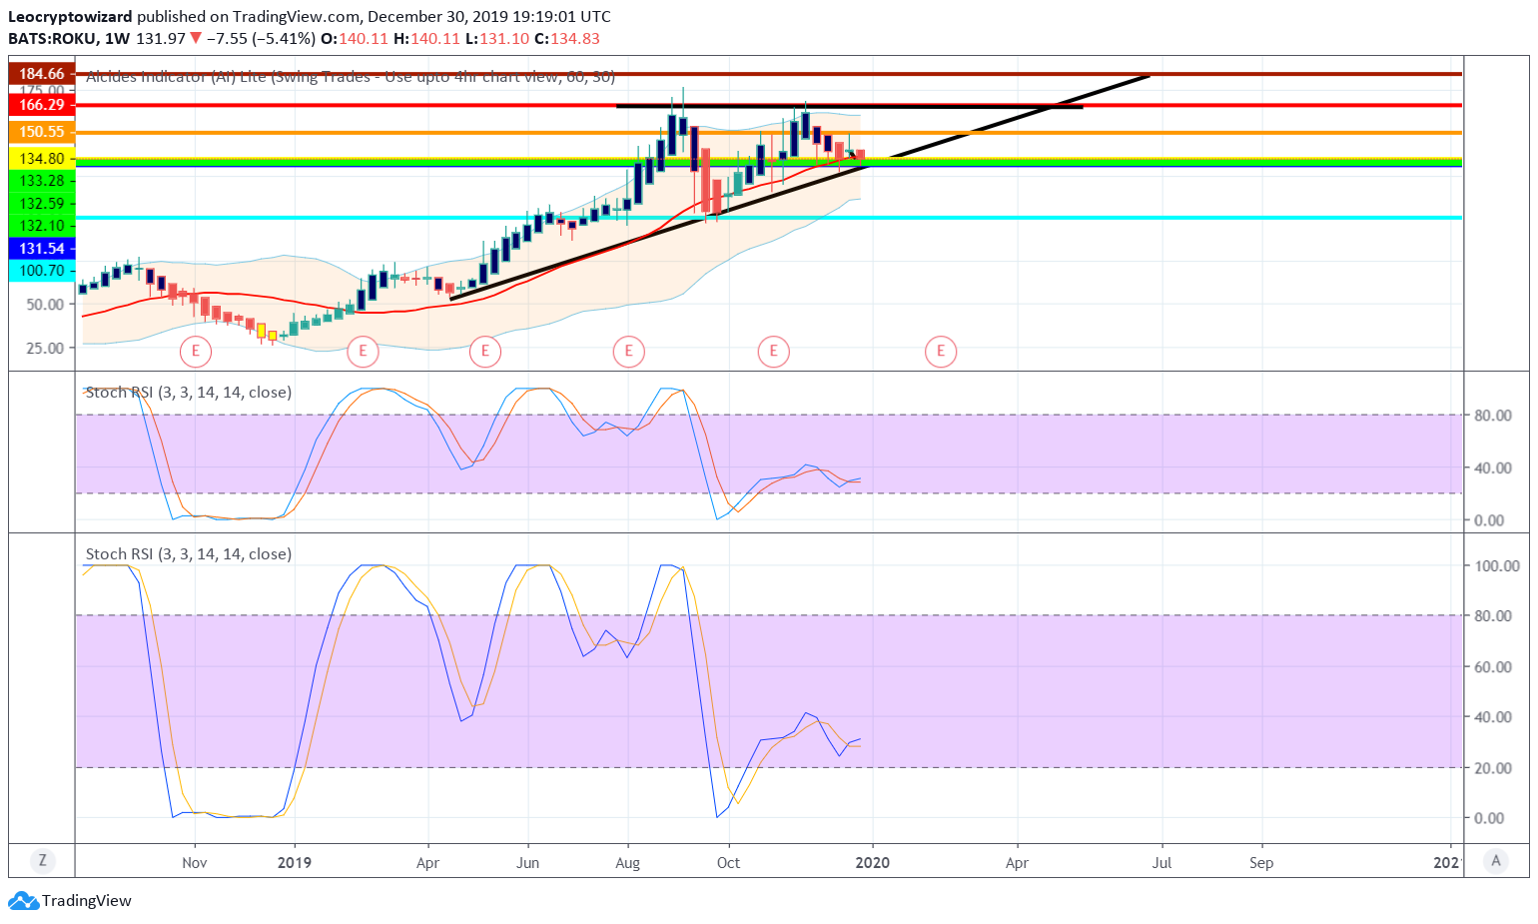
Task: Select the 166.29 red price label
Action: coord(42,105)
